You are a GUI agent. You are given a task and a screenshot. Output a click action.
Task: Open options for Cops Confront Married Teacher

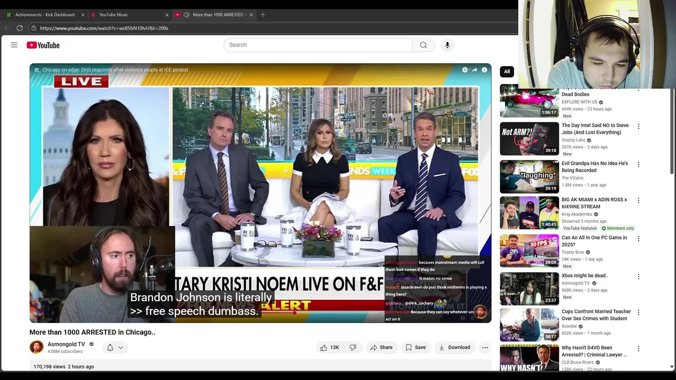pyautogui.click(x=639, y=312)
